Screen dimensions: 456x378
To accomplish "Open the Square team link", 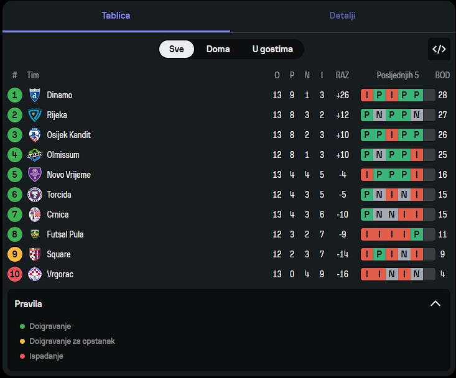I will [x=58, y=254].
